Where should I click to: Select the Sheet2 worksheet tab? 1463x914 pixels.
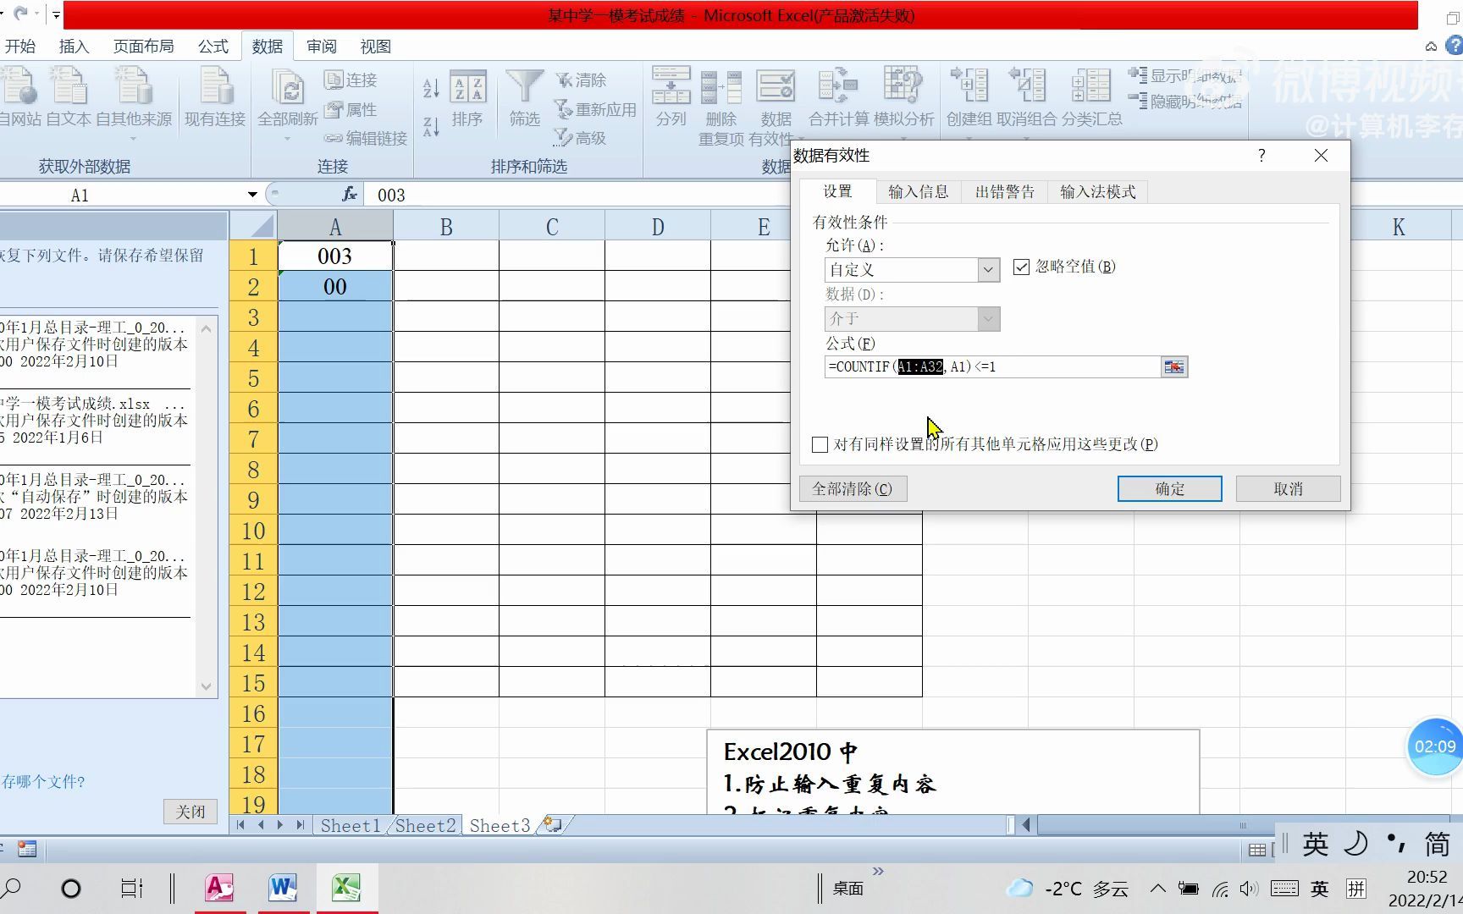click(x=425, y=825)
